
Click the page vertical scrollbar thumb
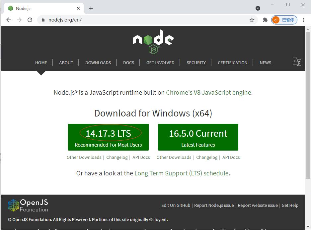click(308, 105)
